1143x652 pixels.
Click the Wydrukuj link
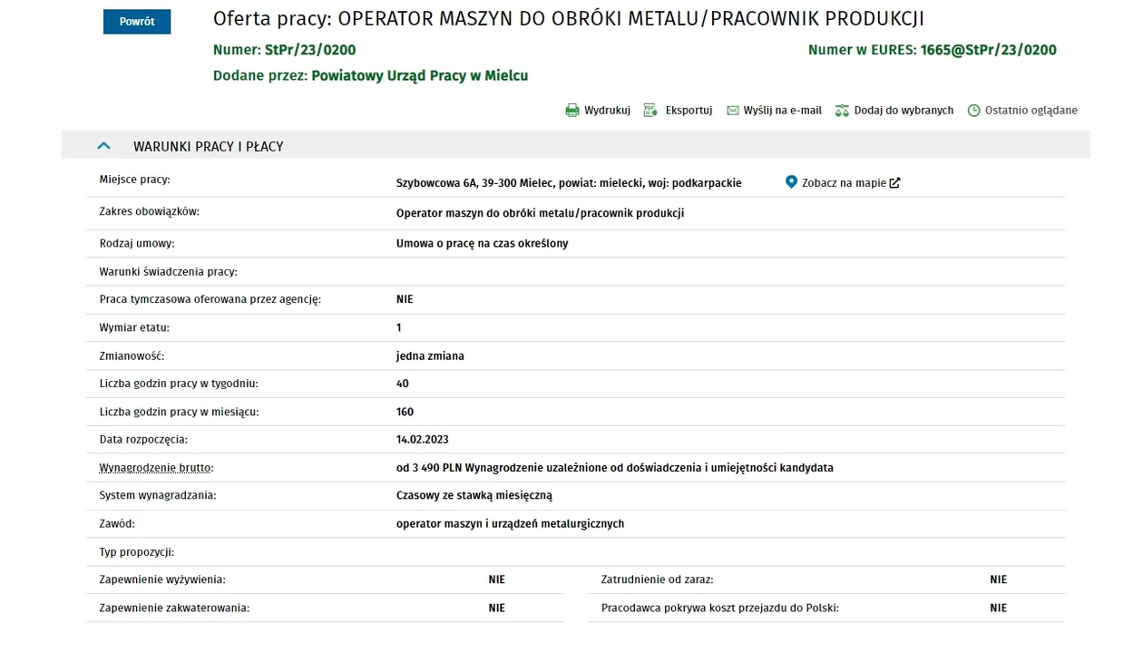pos(607,111)
